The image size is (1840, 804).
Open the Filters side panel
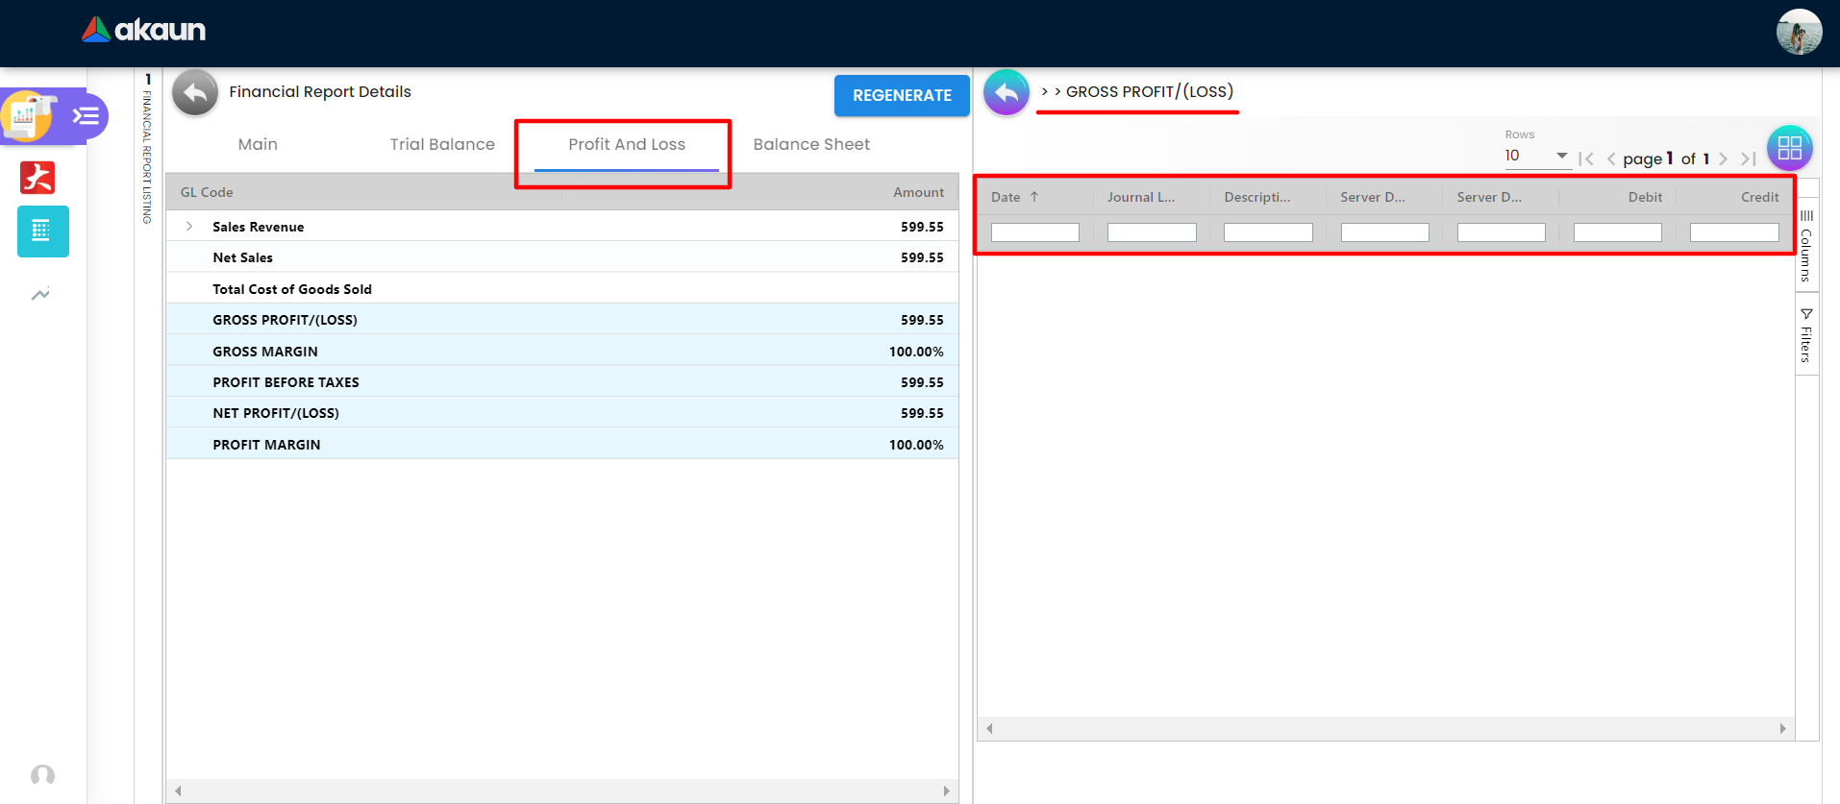click(x=1806, y=335)
